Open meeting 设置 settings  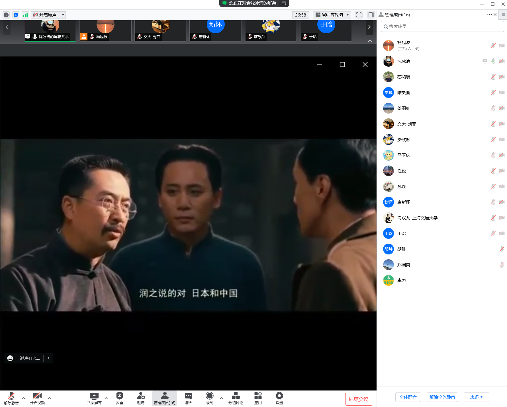click(279, 398)
